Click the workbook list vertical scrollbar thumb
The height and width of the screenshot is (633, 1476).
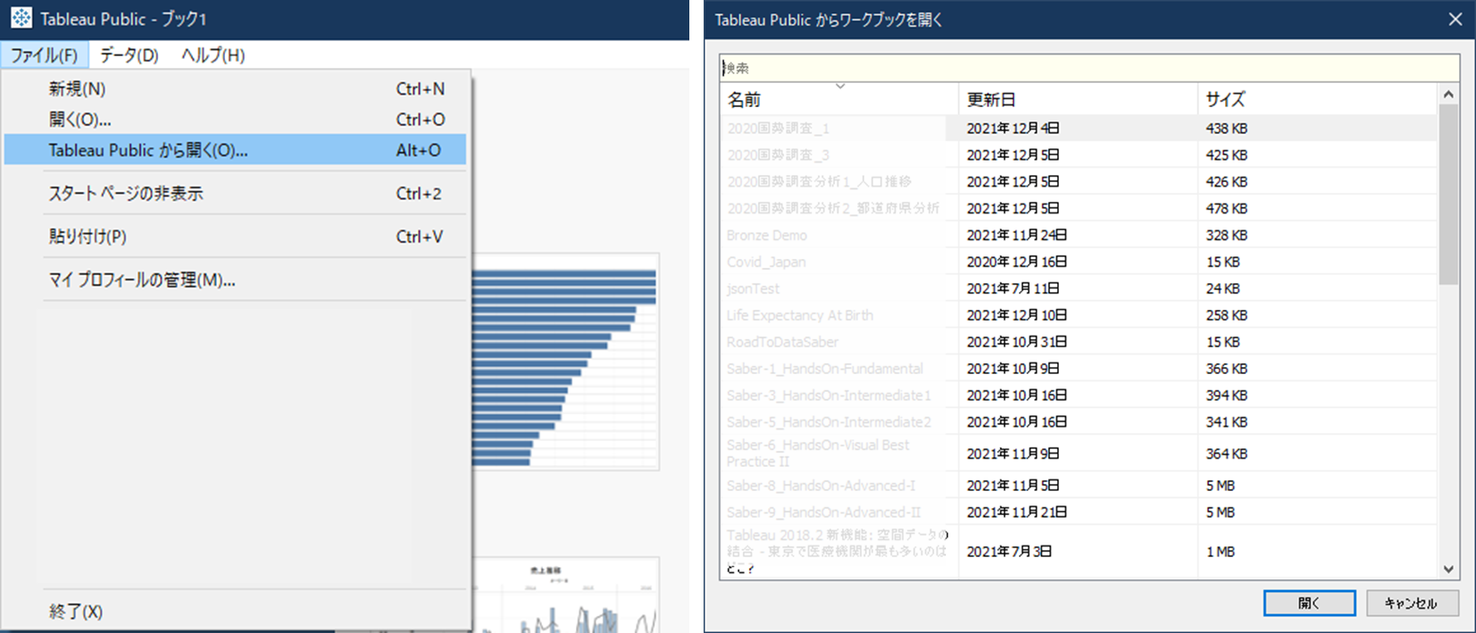(1448, 195)
